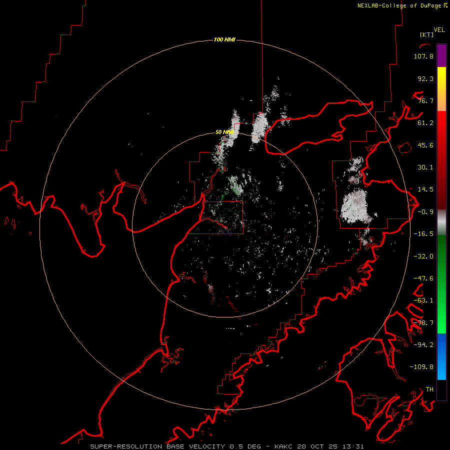Click the -78.7 value on velocity scale
Image resolution: width=450 pixels, height=450 pixels.
[423, 323]
